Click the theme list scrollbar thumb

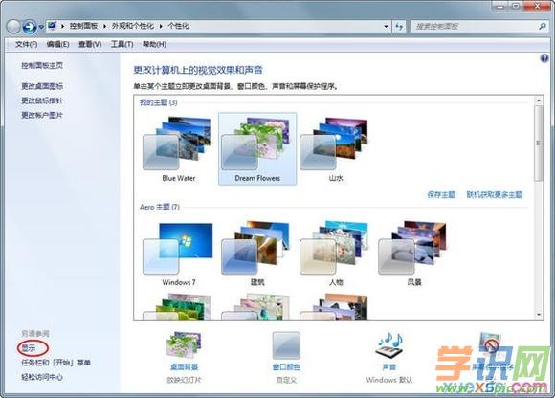539,144
